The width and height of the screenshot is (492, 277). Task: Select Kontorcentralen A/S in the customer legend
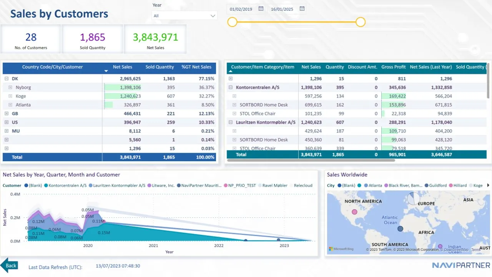65,185
